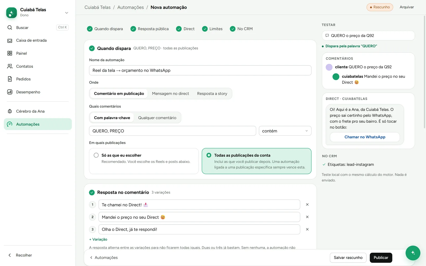
Task: Open Cérebro da Ana
Action: (38, 111)
